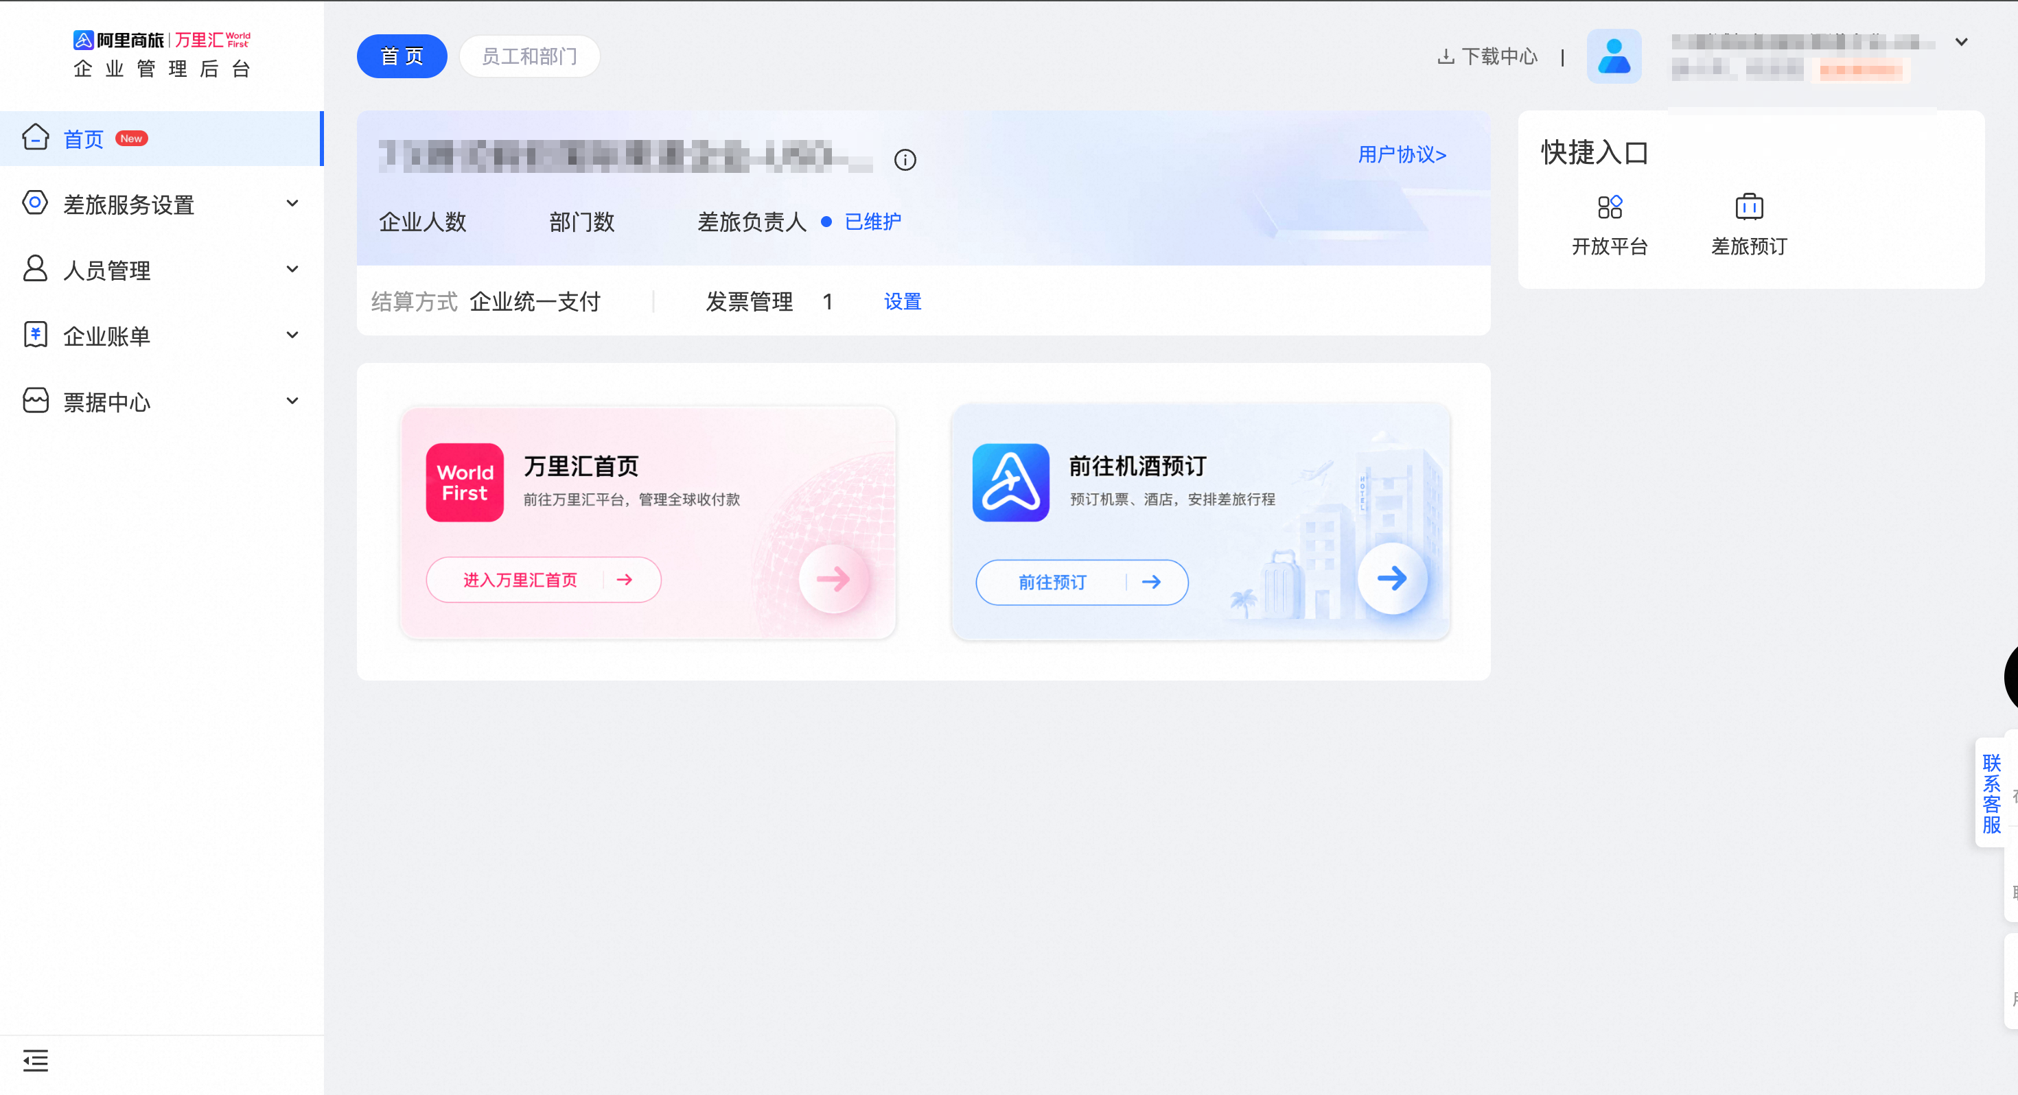
Task: Click the round blue arrow circle
Action: click(1392, 579)
